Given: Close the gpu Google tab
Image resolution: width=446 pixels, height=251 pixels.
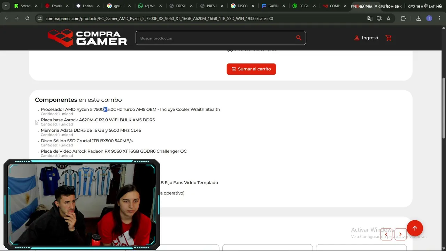Looking at the screenshot, I should [129, 6].
